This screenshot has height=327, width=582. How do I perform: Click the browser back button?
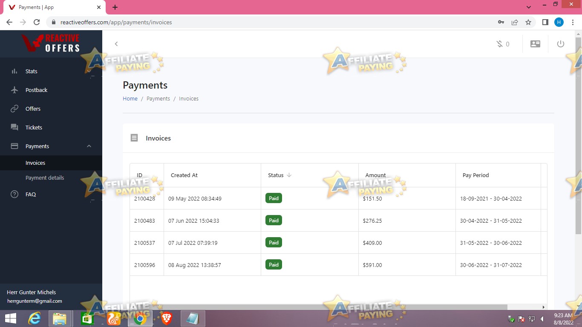pos(9,22)
